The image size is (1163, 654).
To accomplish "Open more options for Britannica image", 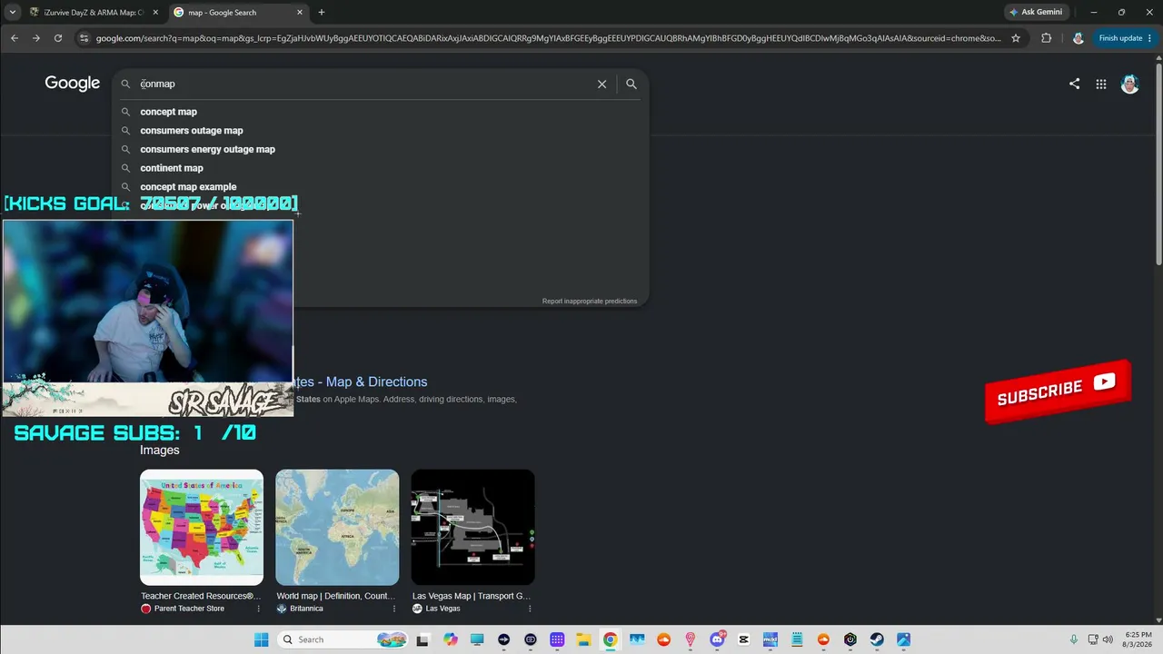I will [393, 609].
